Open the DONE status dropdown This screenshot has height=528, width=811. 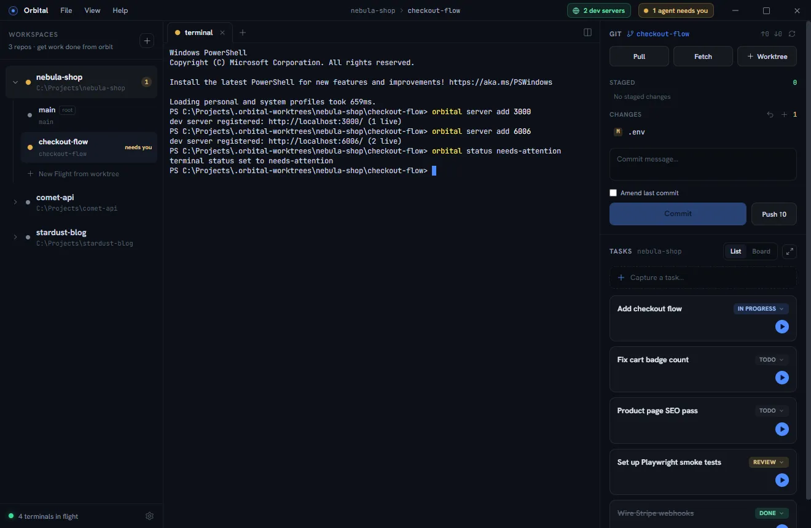(x=772, y=513)
